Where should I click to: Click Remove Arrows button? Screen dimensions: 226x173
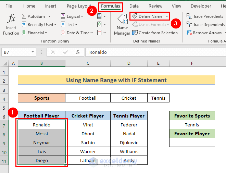coord(204,33)
